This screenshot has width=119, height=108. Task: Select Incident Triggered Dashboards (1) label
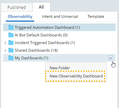click(x=45, y=43)
